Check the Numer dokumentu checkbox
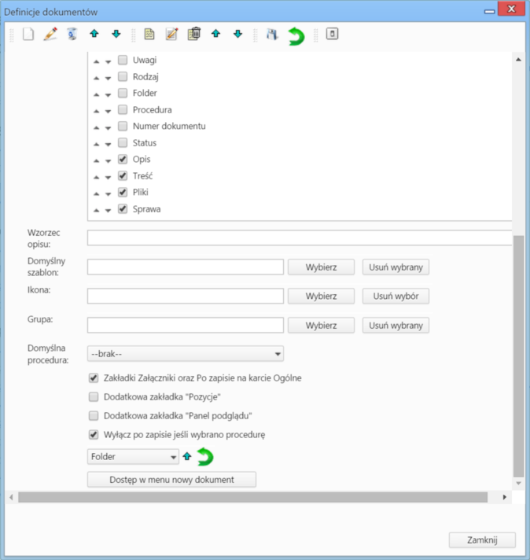Screen dimensions: 530x560 123,126
